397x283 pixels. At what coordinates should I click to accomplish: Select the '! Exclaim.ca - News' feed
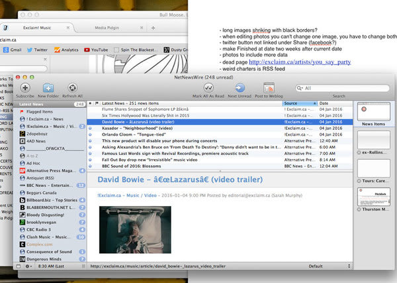coord(50,119)
